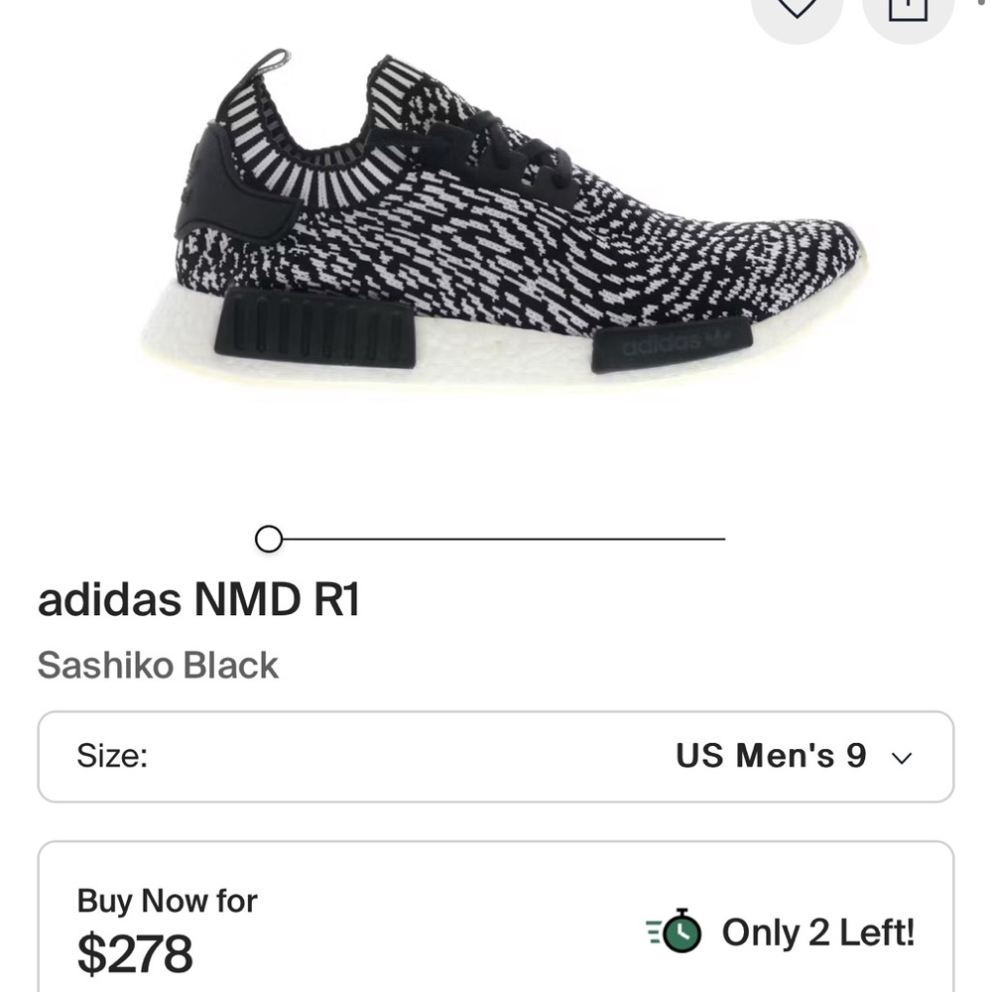Open the 'Sashiko Black' colorway link

point(158,666)
